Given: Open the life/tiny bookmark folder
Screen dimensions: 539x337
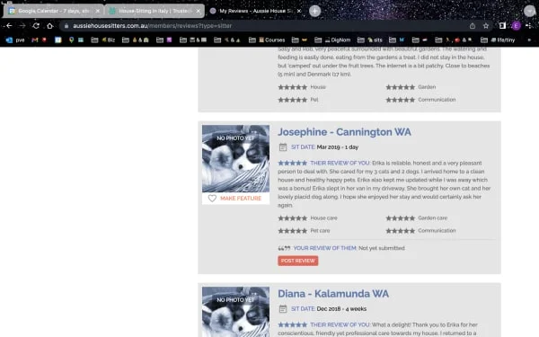Looking at the screenshot, I should click(498, 40).
